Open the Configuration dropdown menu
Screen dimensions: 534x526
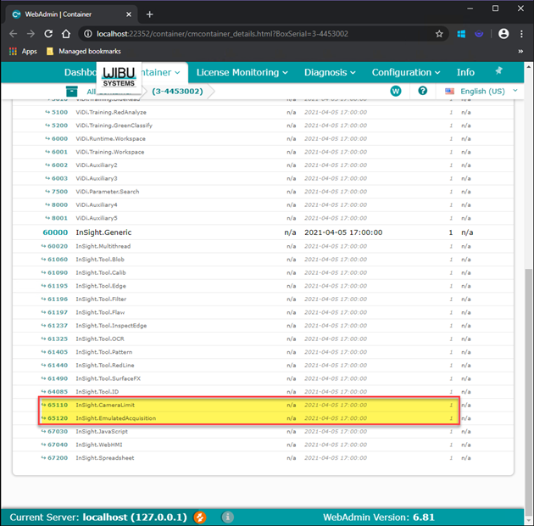407,72
